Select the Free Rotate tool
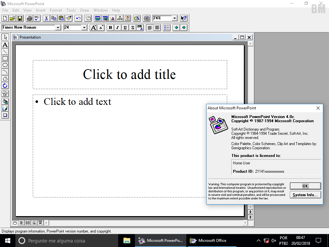This screenshot has width=329, height=247. tap(4, 86)
